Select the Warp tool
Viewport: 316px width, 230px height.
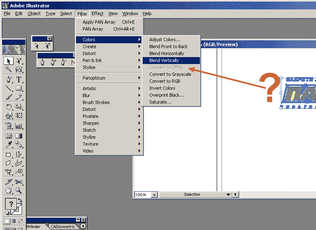(x=9, y=115)
